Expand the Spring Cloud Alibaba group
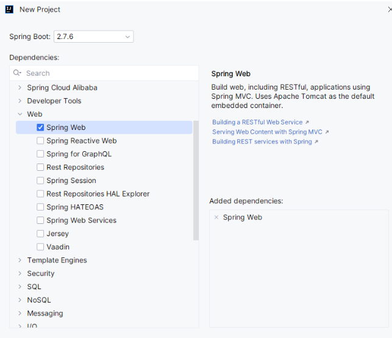The image size is (392, 338). (20, 88)
